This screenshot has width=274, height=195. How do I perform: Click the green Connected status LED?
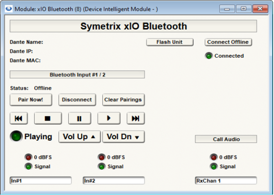[x=209, y=56]
